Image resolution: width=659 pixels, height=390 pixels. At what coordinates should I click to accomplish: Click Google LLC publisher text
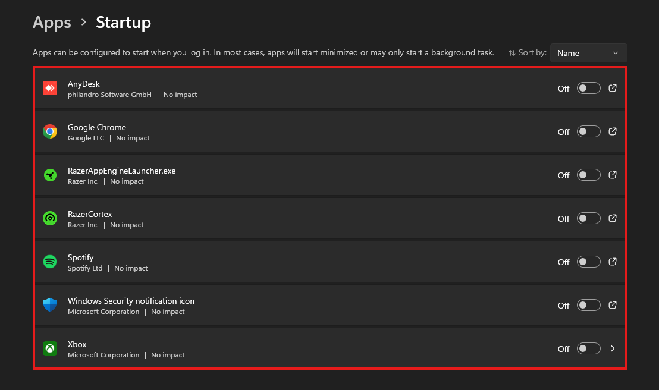pyautogui.click(x=86, y=138)
